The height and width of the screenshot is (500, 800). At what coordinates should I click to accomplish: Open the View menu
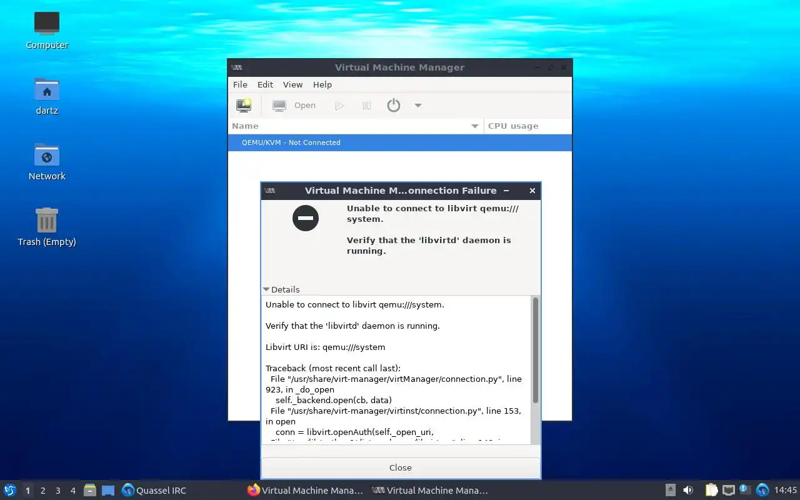click(x=292, y=84)
